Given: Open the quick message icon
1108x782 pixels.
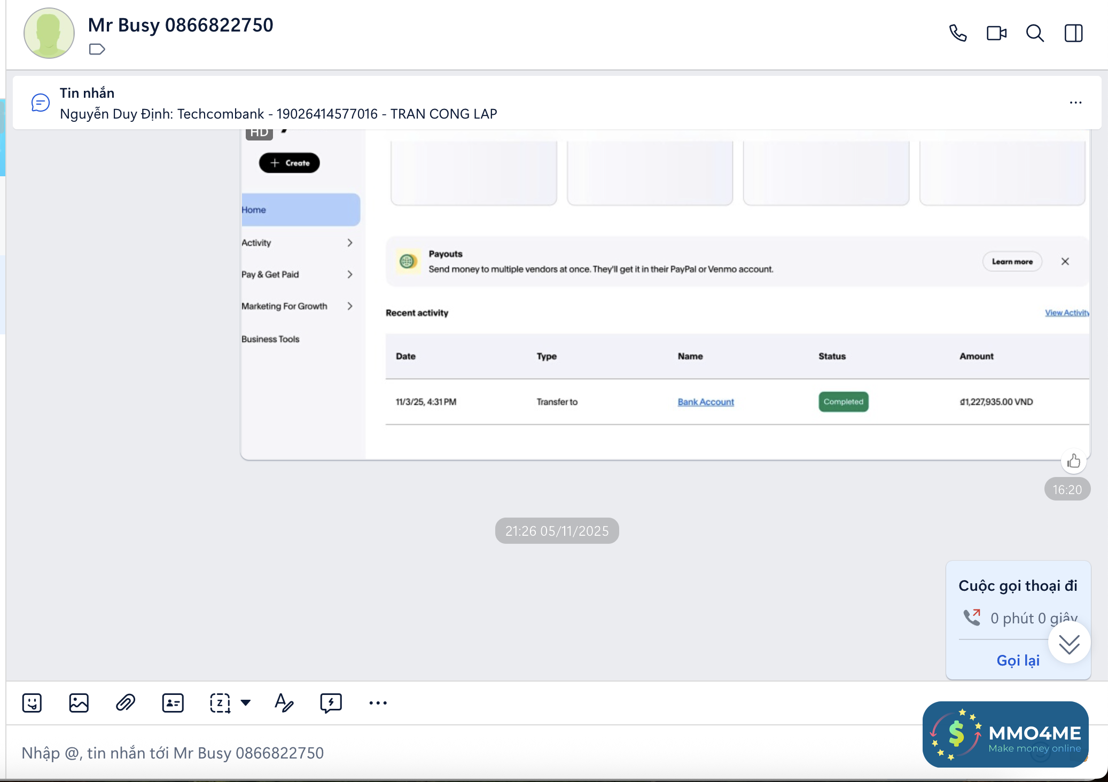Looking at the screenshot, I should [331, 703].
